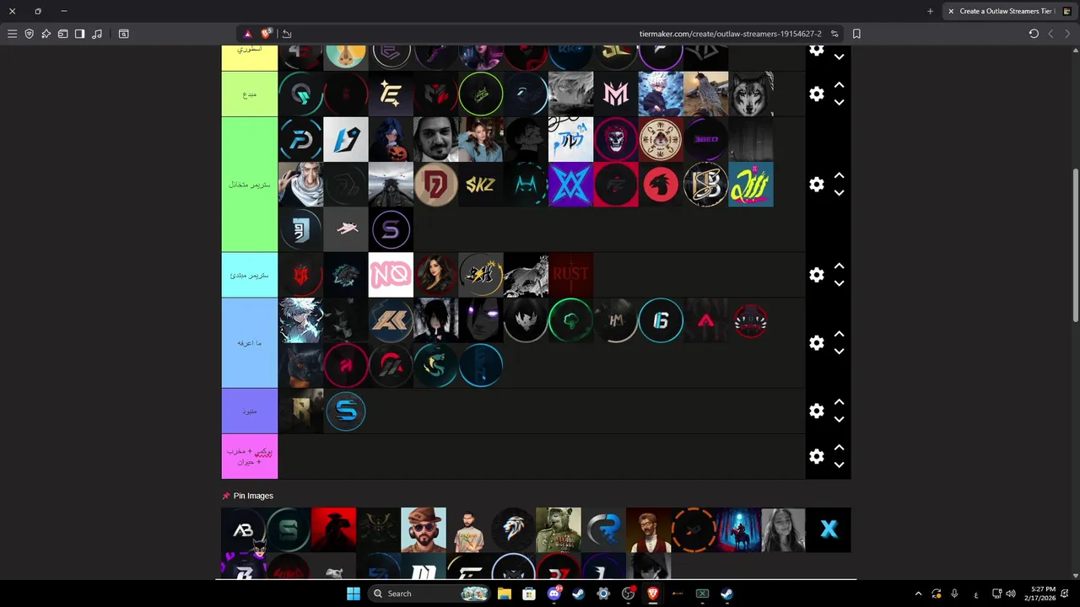Select the green ستريمر متفاعل tier label
The image size is (1080, 607).
(x=250, y=185)
